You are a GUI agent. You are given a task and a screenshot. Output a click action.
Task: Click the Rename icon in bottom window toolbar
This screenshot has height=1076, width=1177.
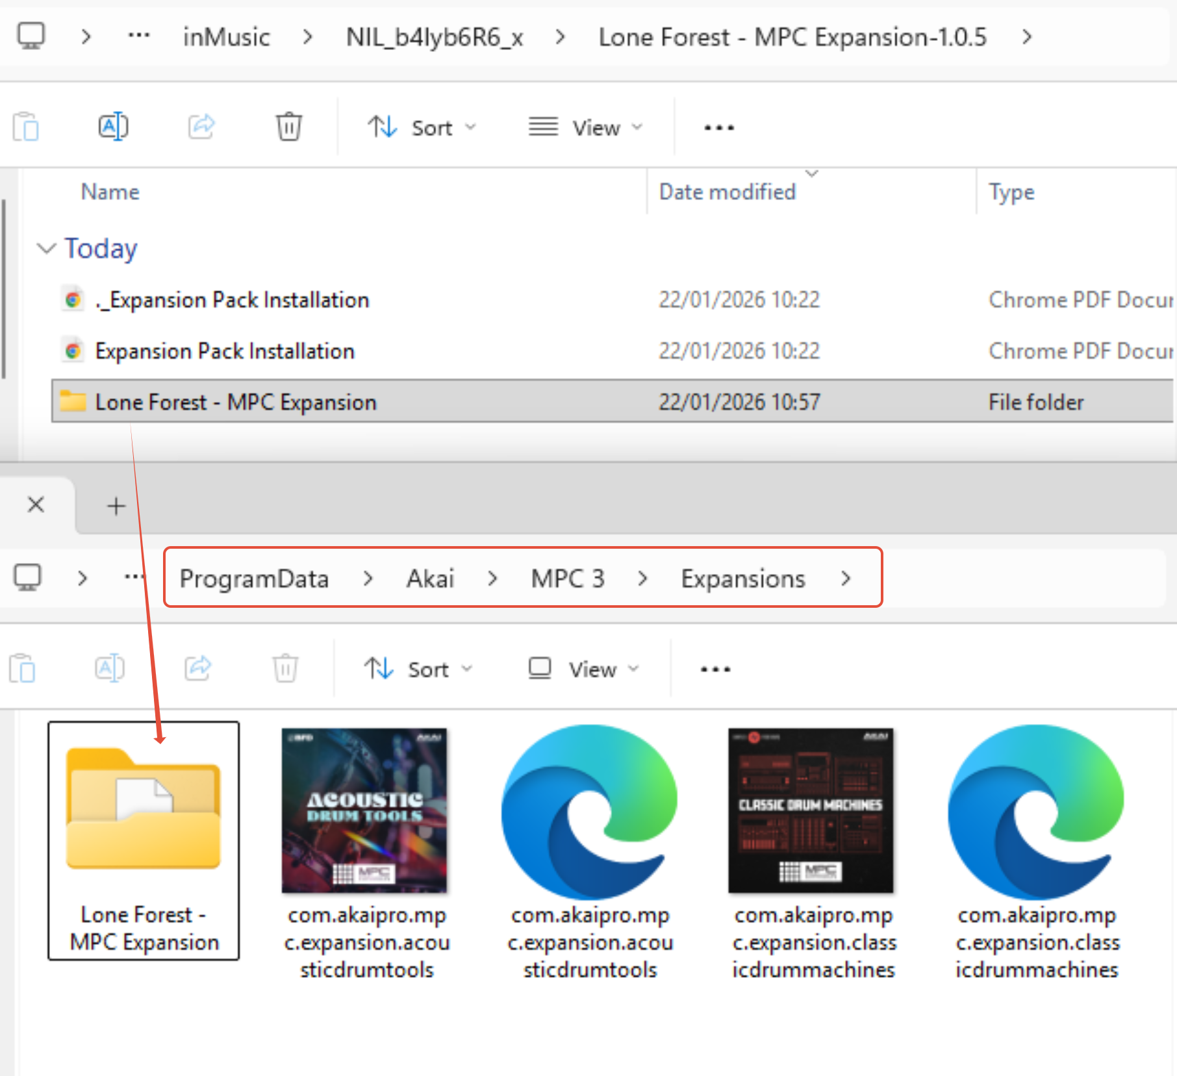pos(110,668)
